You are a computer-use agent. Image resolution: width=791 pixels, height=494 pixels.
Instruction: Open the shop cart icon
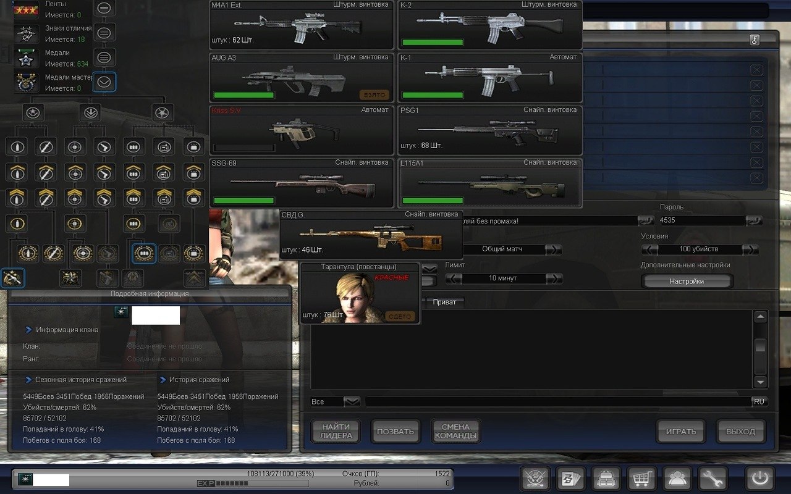pos(643,479)
